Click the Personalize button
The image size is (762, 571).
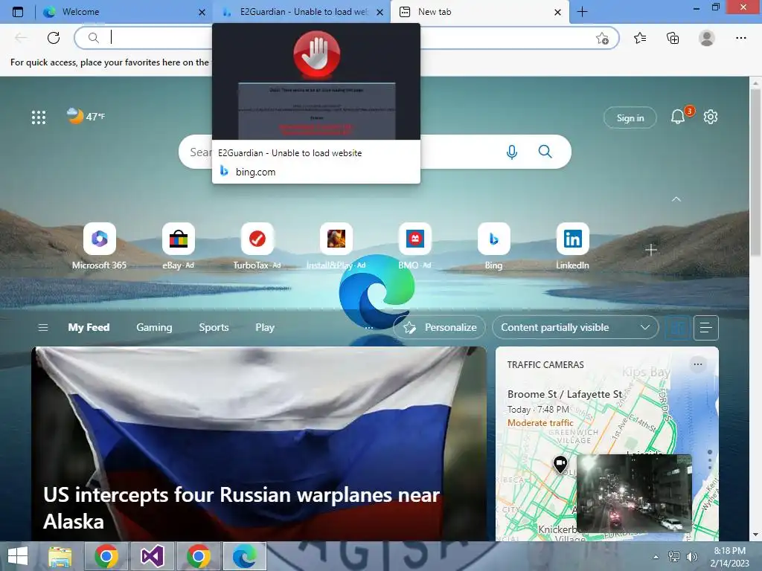coord(439,327)
